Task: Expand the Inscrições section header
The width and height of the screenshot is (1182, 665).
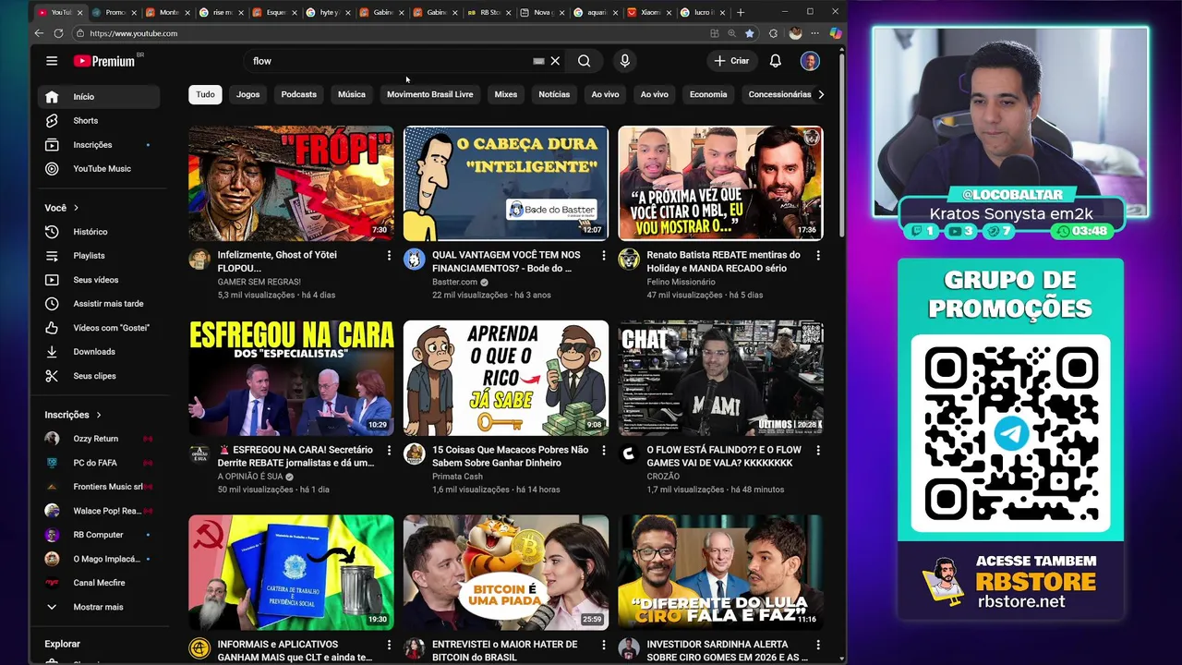Action: [x=73, y=415]
